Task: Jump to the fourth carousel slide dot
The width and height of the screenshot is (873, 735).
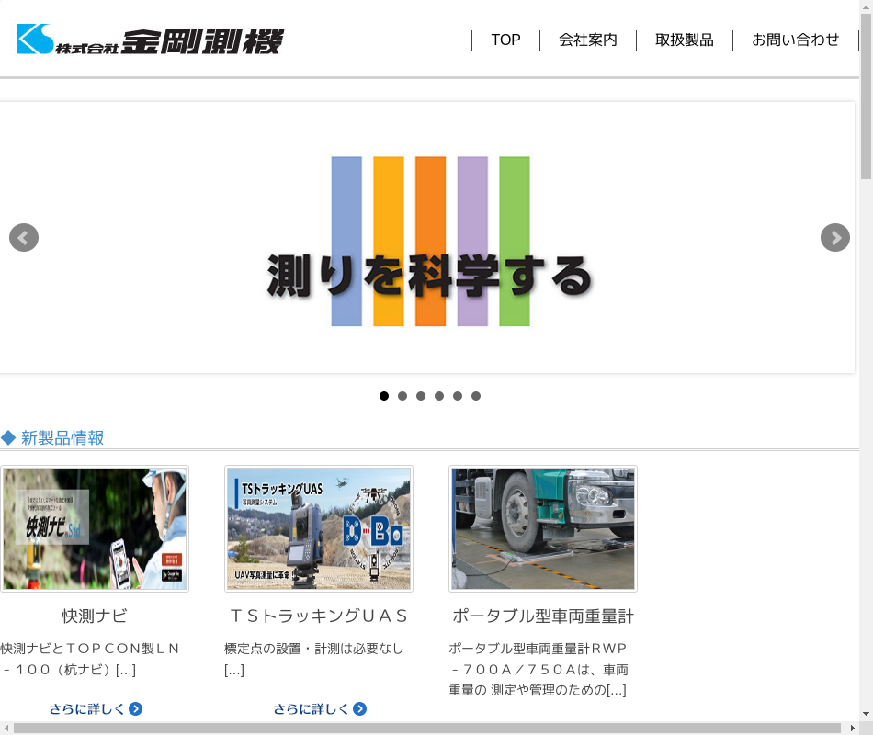Action: (439, 396)
